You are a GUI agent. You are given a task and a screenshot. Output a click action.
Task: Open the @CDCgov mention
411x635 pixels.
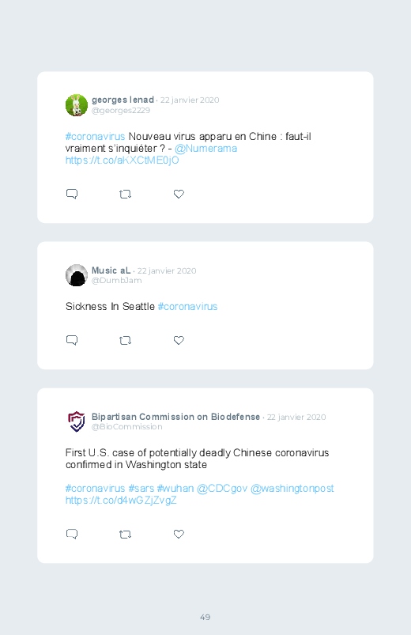[x=222, y=489]
